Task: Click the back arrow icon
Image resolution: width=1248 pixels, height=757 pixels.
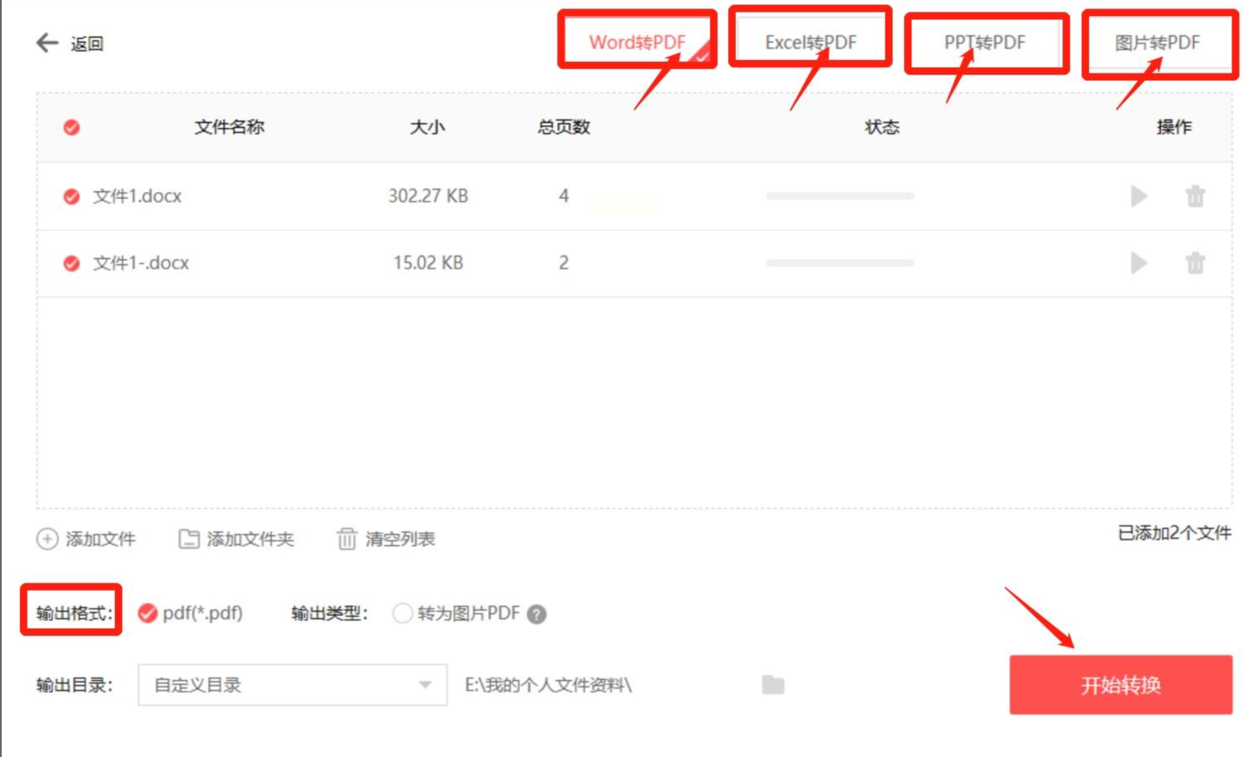Action: (x=48, y=43)
